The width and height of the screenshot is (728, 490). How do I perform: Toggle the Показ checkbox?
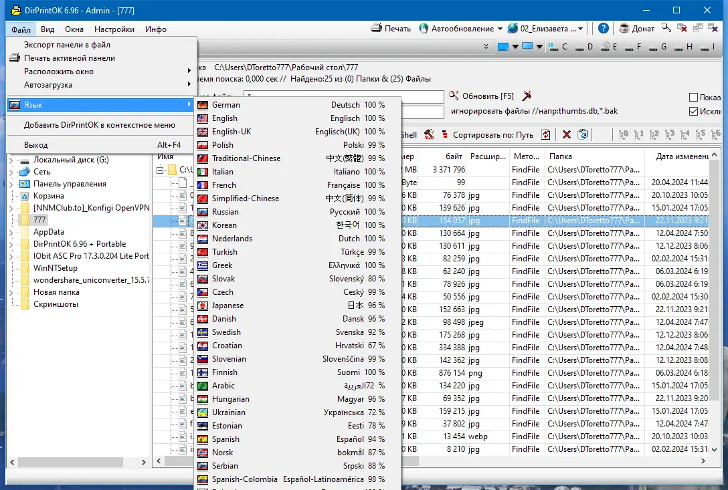[694, 98]
